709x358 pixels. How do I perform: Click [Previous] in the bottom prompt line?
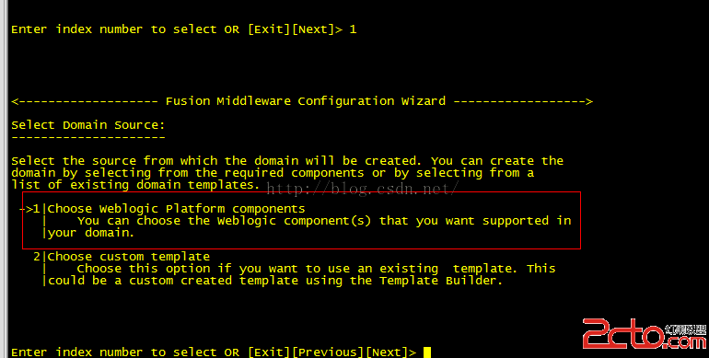(x=328, y=352)
